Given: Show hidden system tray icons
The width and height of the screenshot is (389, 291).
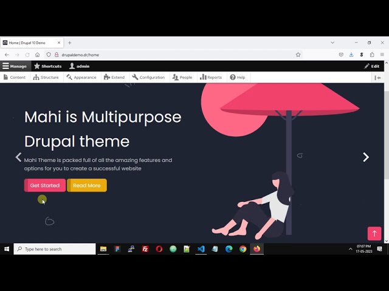Looking at the screenshot, I should coord(350,249).
